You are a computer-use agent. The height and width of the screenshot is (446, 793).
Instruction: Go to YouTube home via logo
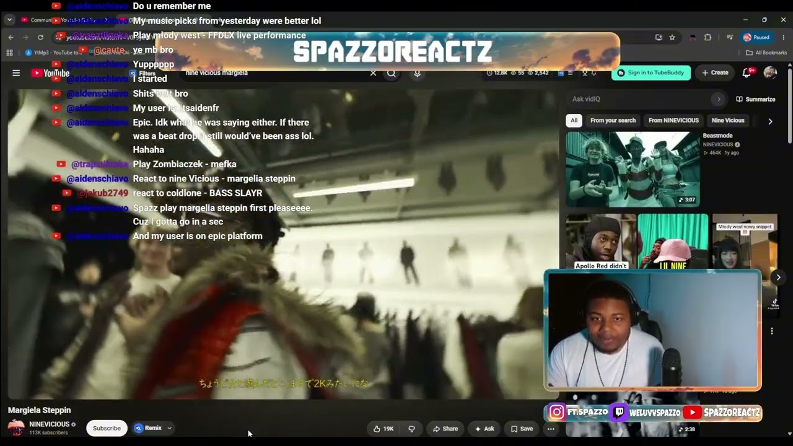pos(50,73)
